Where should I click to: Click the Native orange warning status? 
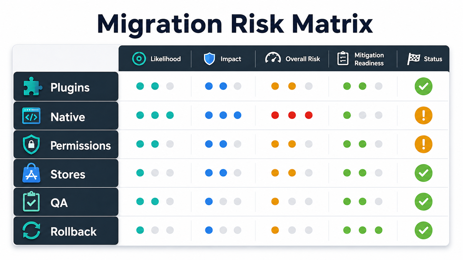click(423, 115)
